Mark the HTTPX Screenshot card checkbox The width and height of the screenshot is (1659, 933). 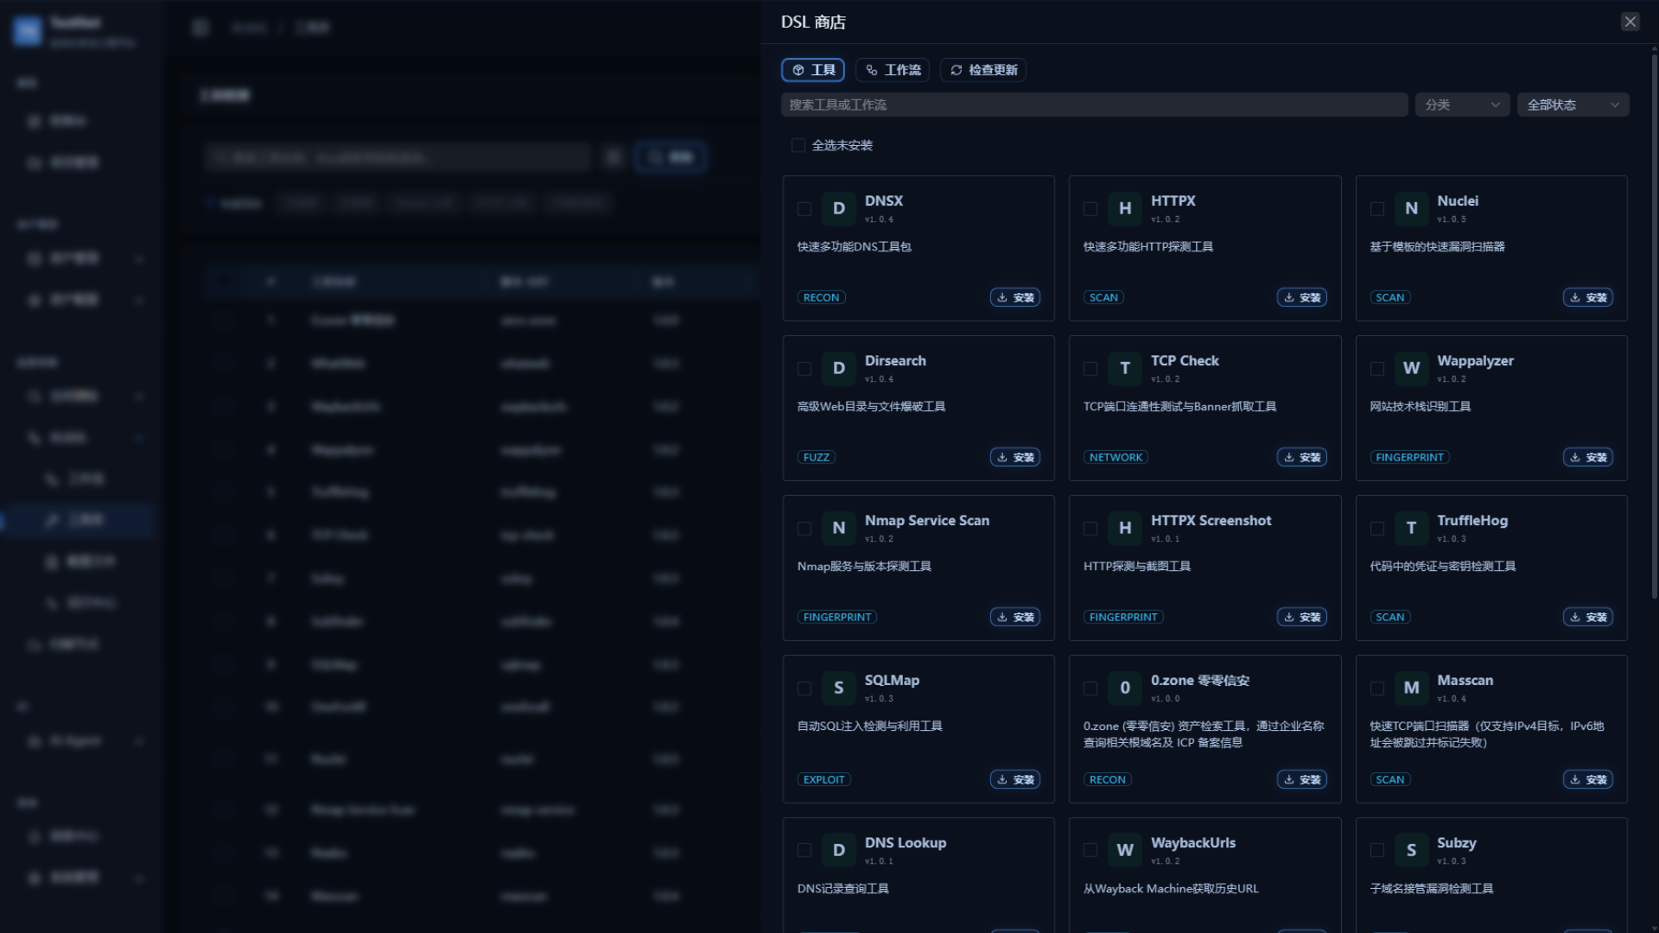coord(1090,529)
